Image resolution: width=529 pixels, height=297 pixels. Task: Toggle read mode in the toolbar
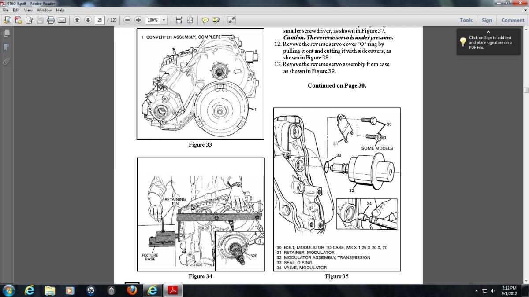coord(231,20)
